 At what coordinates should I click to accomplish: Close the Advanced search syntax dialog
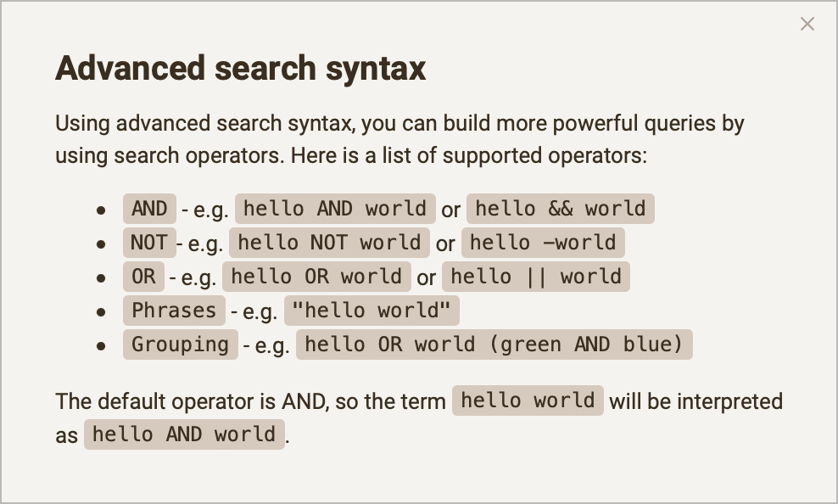(x=807, y=24)
